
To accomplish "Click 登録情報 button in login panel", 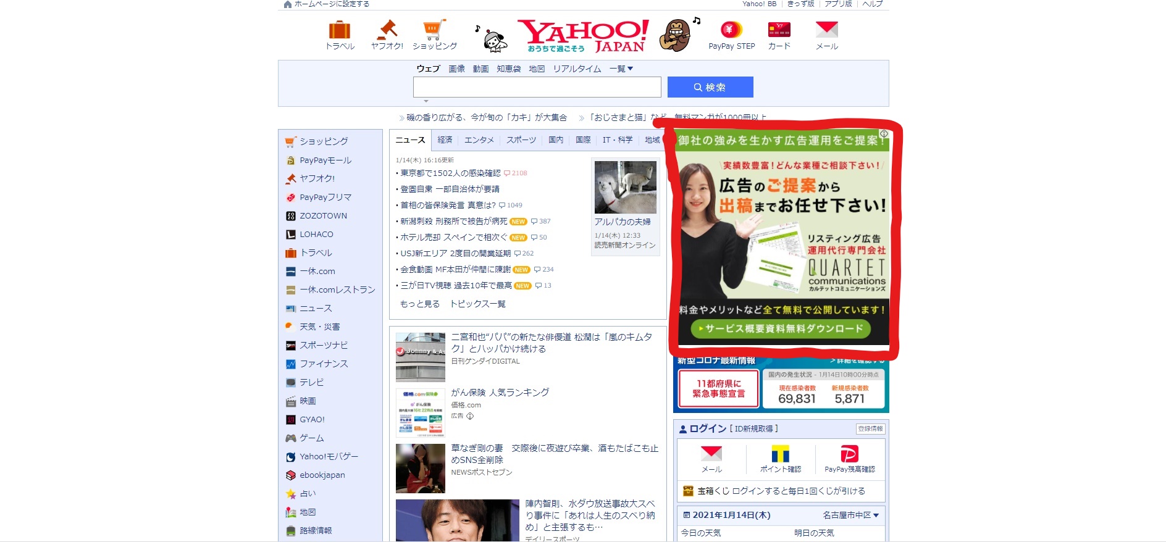I will coord(871,428).
